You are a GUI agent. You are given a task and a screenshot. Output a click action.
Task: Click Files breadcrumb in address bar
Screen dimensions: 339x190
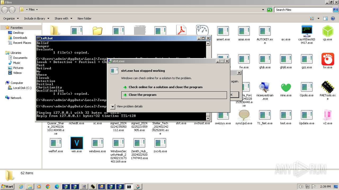point(32,10)
